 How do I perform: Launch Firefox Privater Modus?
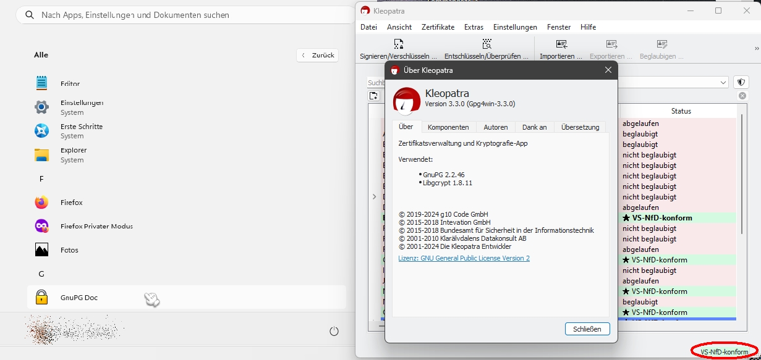[187, 226]
